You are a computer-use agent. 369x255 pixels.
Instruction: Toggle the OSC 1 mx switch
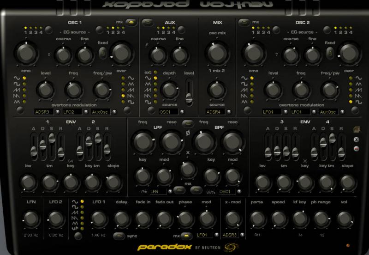131,22
